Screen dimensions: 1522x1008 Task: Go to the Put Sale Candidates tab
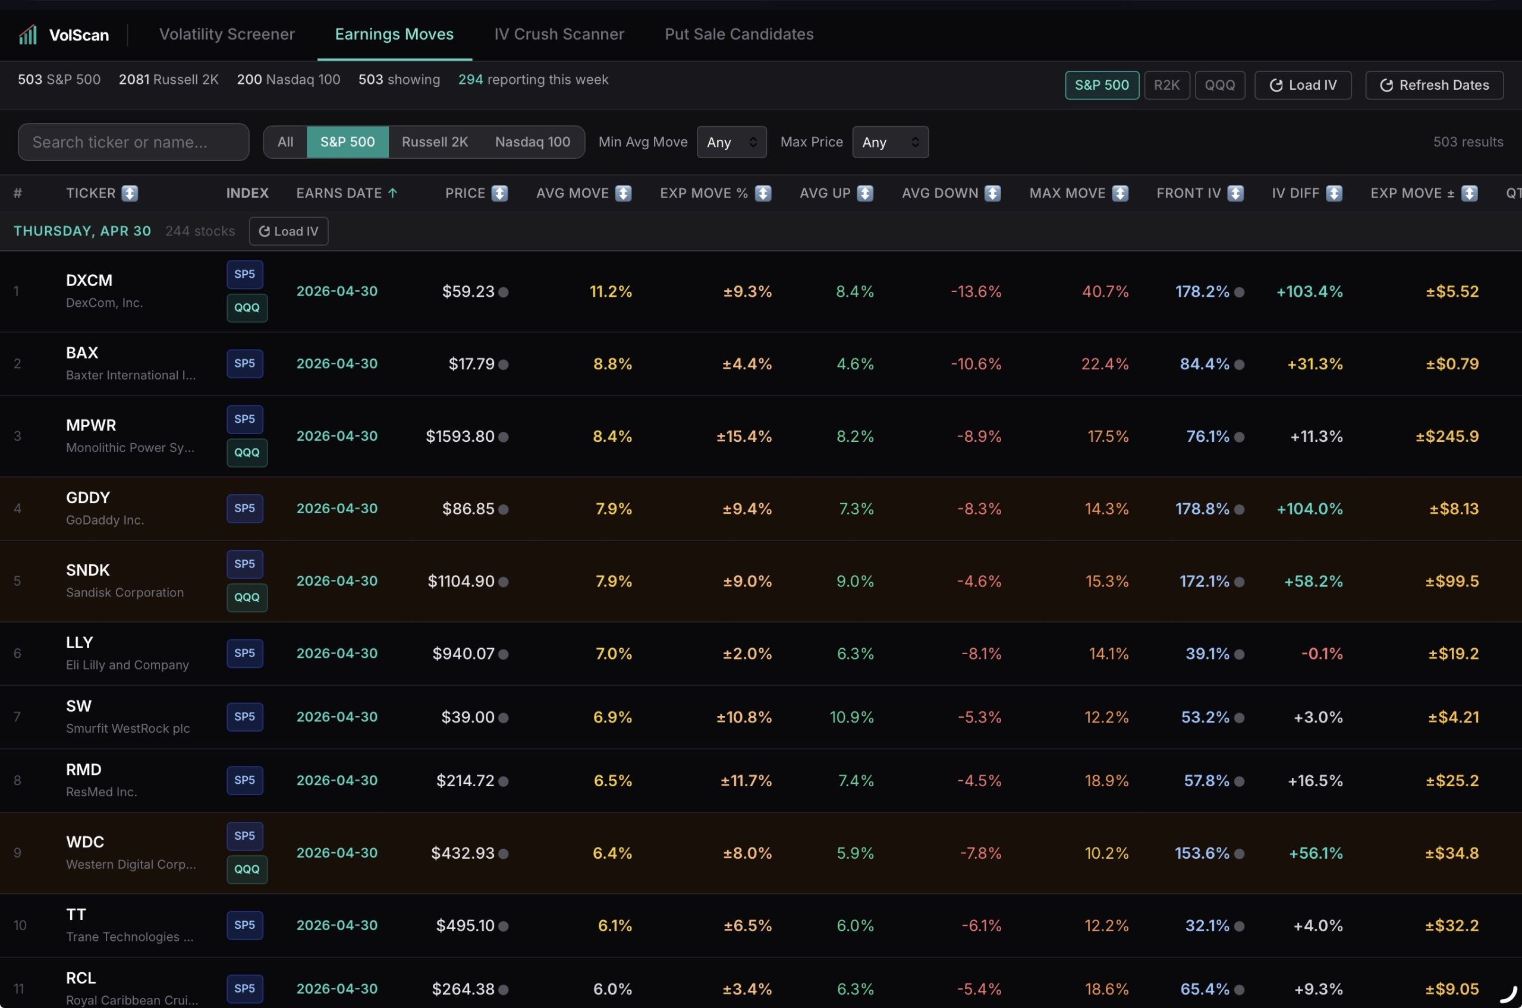click(x=739, y=34)
